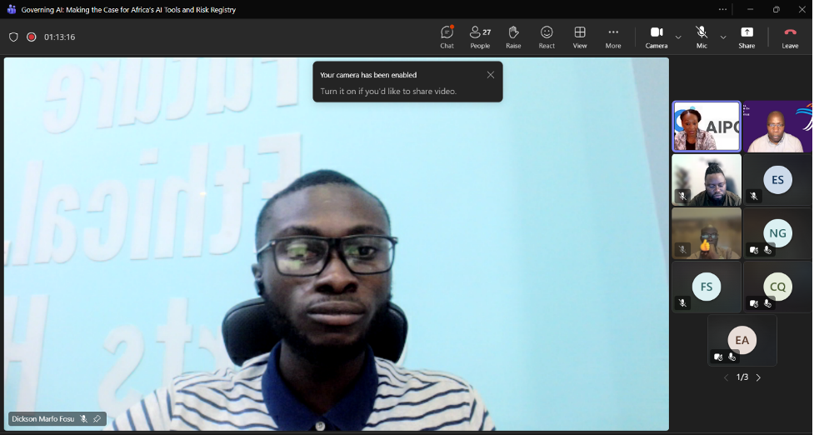
Task: Open title bar ellipsis settings menu
Action: (x=722, y=9)
